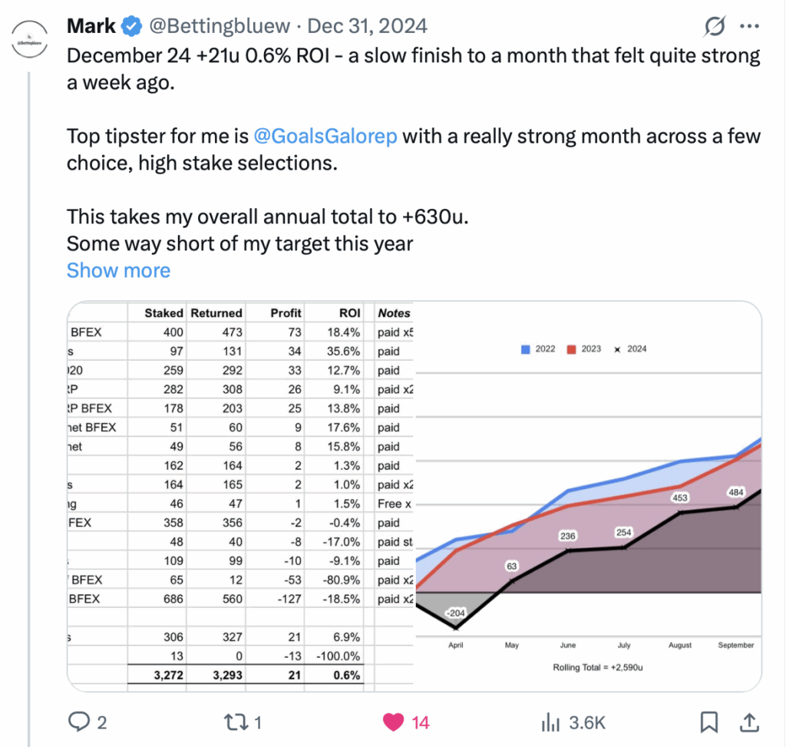The image size is (786, 747).
Task: Click the Grok slashed-circle icon
Action: (x=715, y=26)
